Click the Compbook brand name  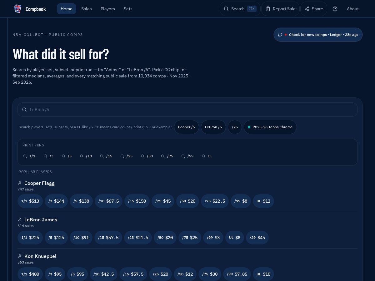[x=36, y=9]
